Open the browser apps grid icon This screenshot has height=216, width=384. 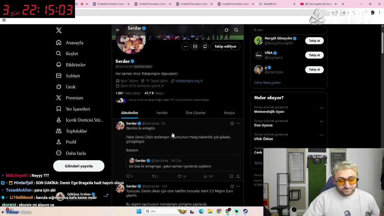click(4, 20)
